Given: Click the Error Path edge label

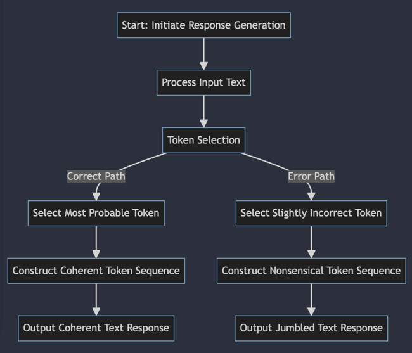Looking at the screenshot, I should [x=311, y=176].
